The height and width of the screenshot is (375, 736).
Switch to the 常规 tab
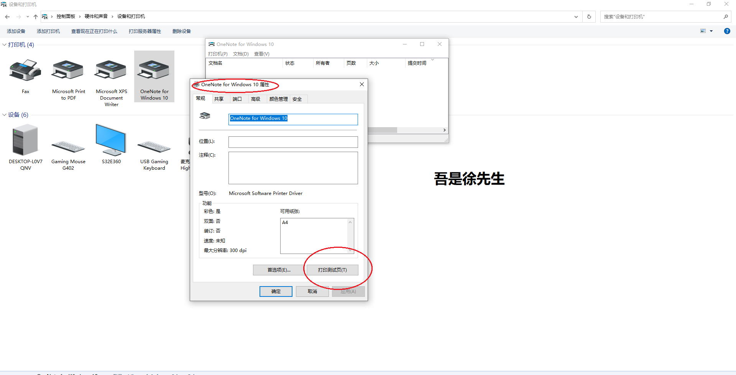(200, 98)
